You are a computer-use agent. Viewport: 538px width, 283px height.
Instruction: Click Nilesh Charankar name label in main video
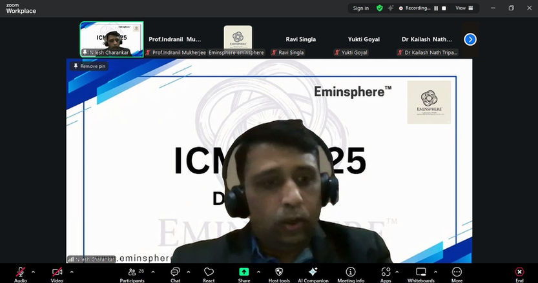pyautogui.click(x=91, y=259)
